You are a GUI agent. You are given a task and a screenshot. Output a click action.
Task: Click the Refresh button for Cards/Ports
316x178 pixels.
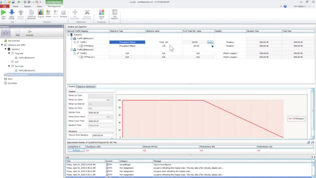pyautogui.click(x=76, y=151)
